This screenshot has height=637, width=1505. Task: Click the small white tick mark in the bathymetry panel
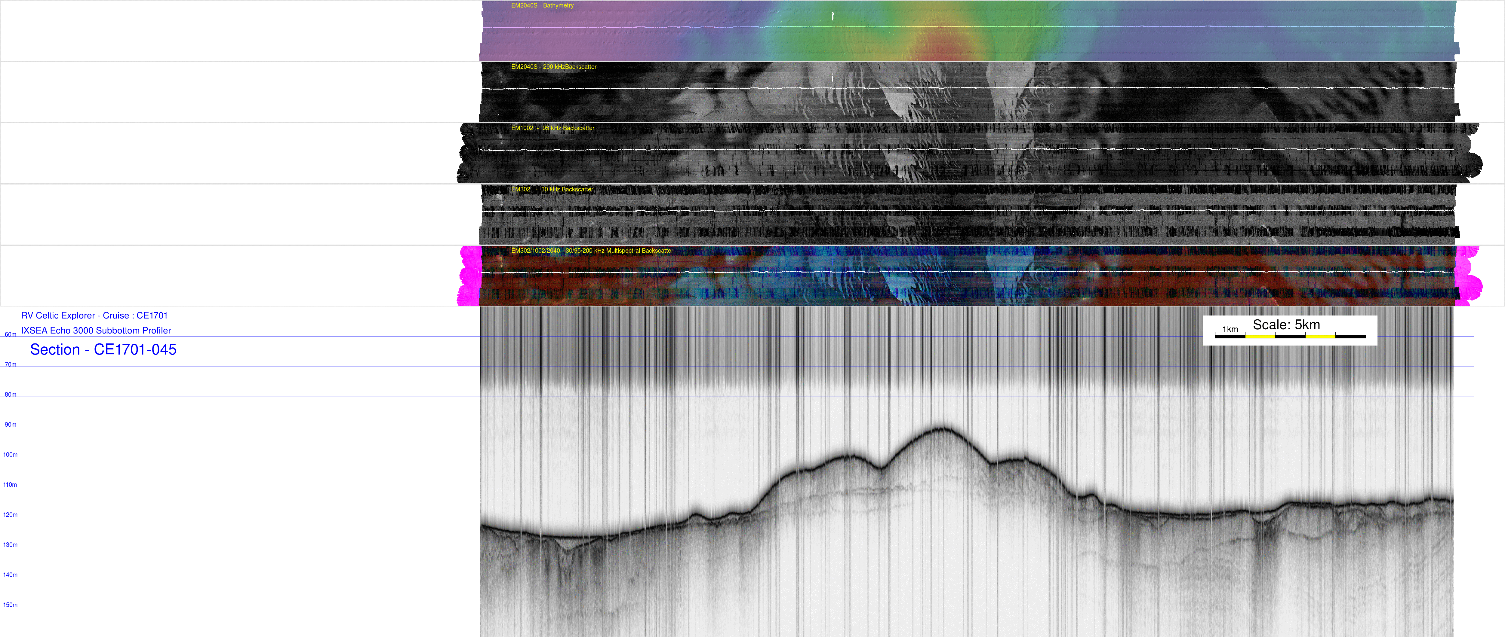click(x=833, y=16)
